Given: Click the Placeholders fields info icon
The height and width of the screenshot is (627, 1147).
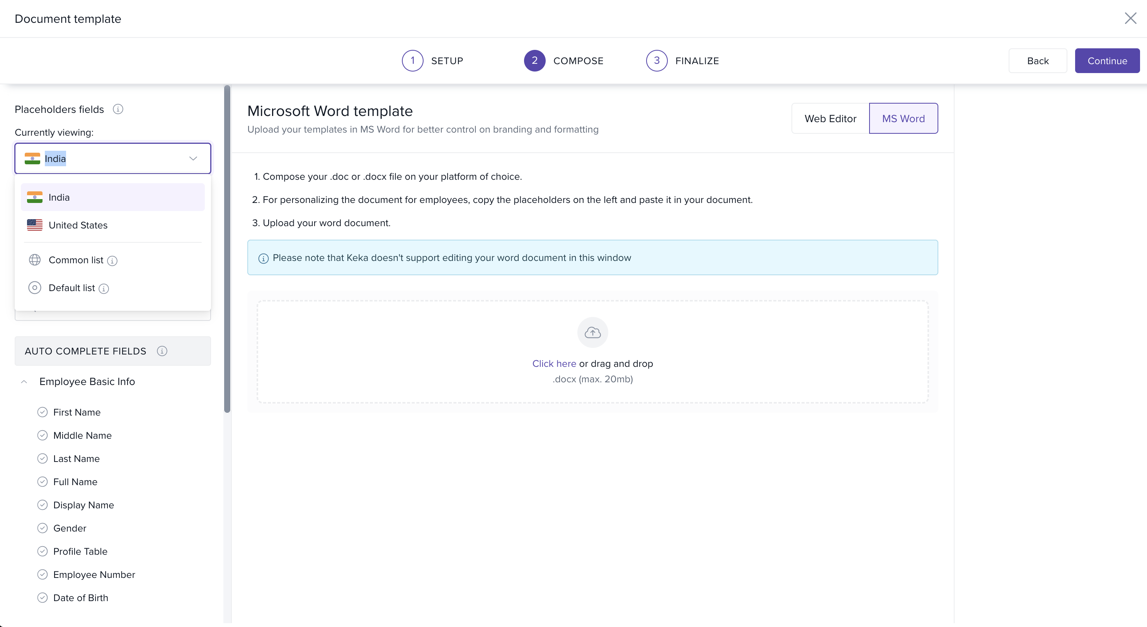Looking at the screenshot, I should tap(118, 109).
